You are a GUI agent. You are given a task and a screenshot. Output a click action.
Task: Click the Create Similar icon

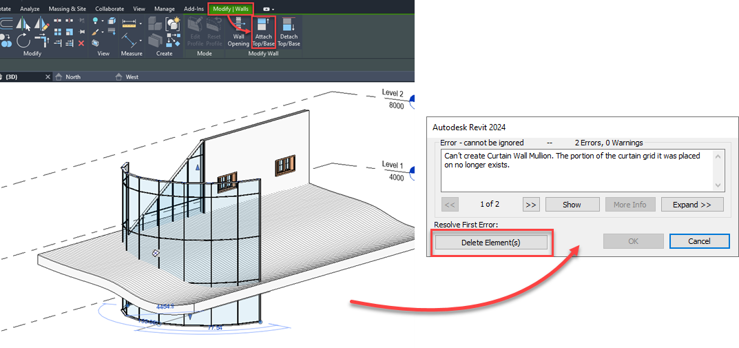click(x=173, y=41)
